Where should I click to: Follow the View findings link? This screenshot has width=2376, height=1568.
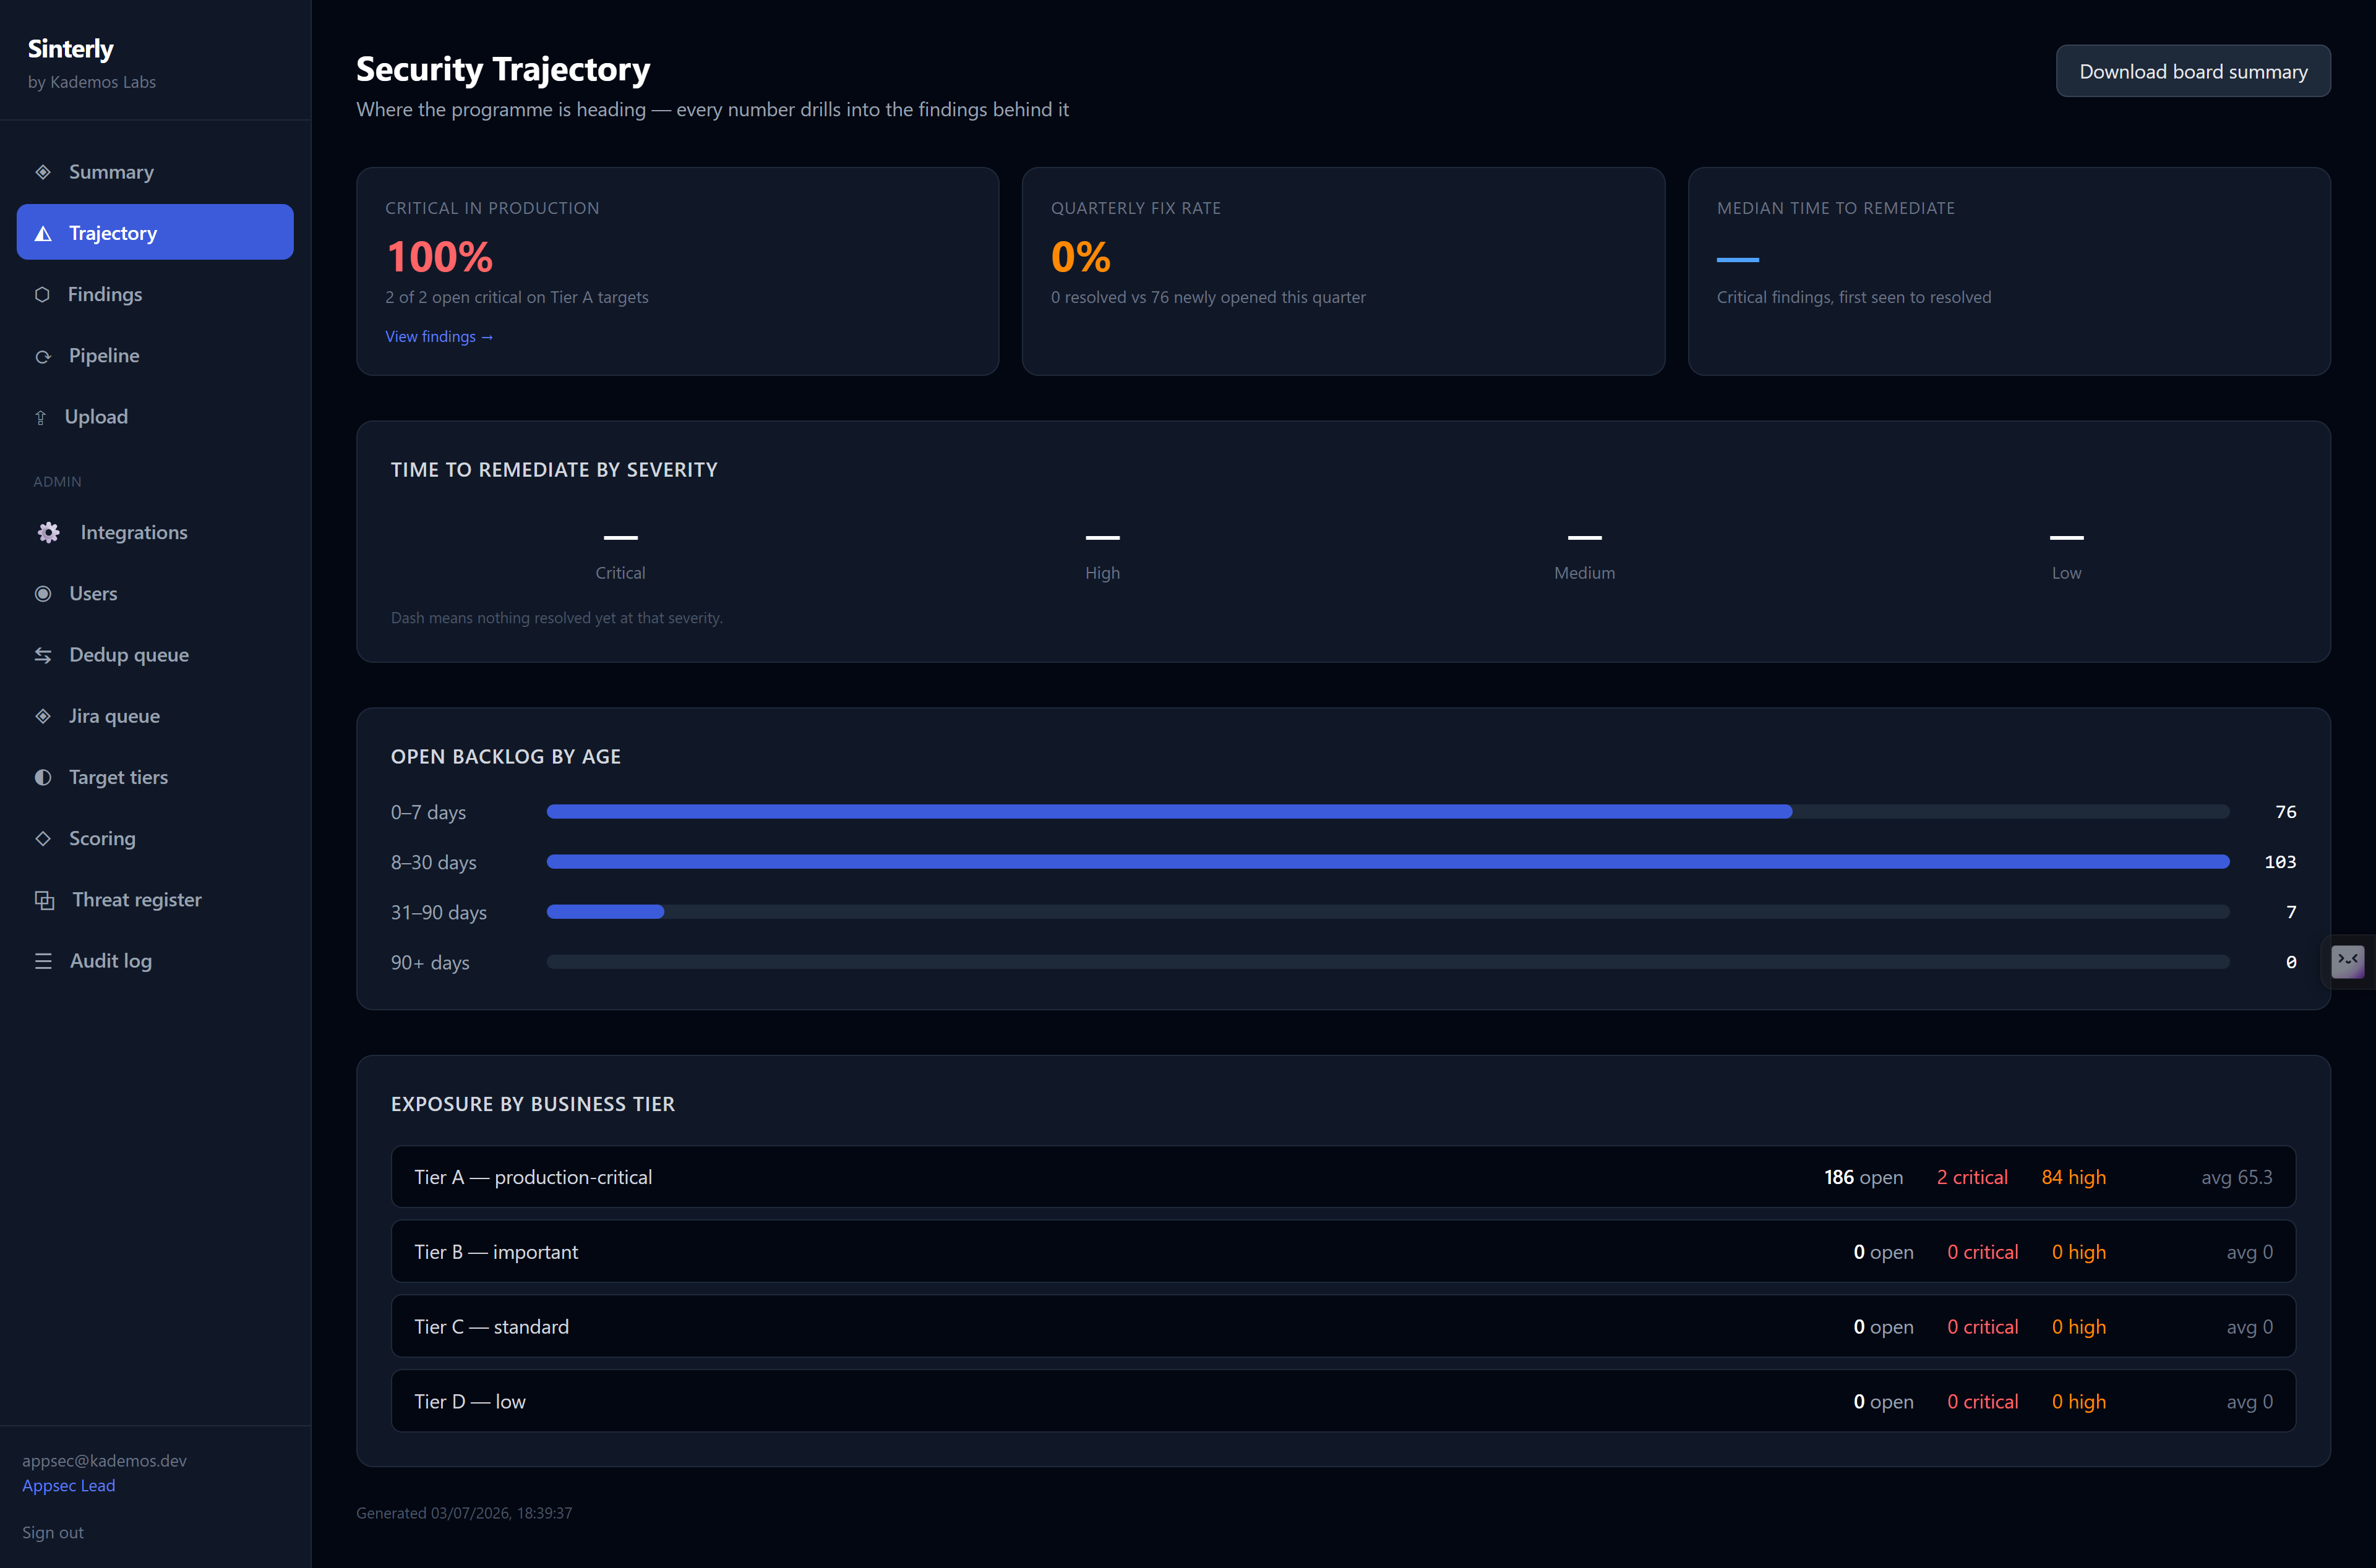coord(439,337)
